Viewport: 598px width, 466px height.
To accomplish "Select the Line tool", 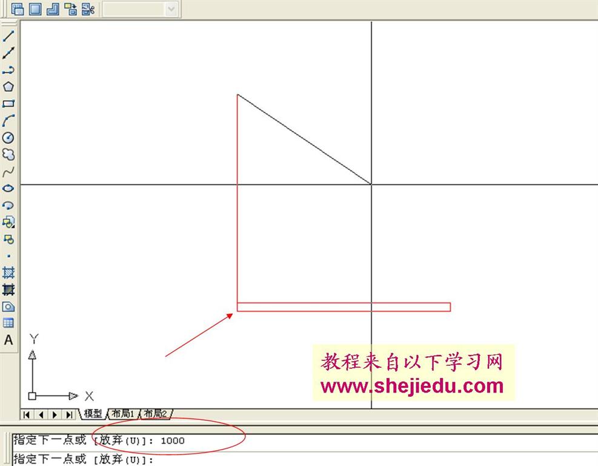I will 8,36.
